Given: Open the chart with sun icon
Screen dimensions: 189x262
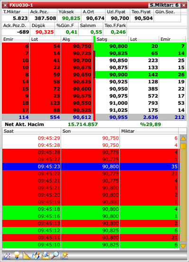Looking at the screenshot, I should (65, 255).
